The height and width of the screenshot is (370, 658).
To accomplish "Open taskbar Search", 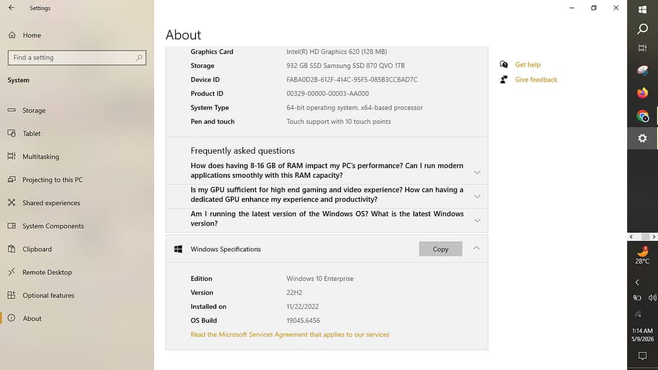I will pyautogui.click(x=642, y=28).
